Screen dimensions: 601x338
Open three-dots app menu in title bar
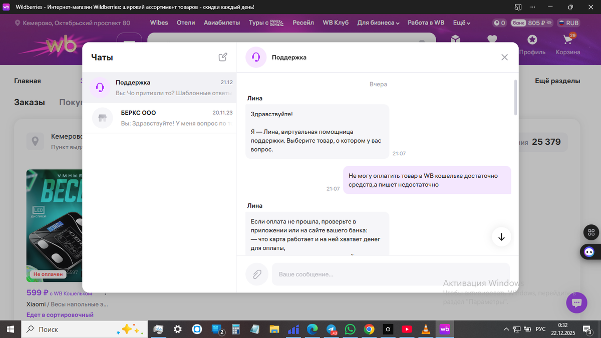[532, 7]
